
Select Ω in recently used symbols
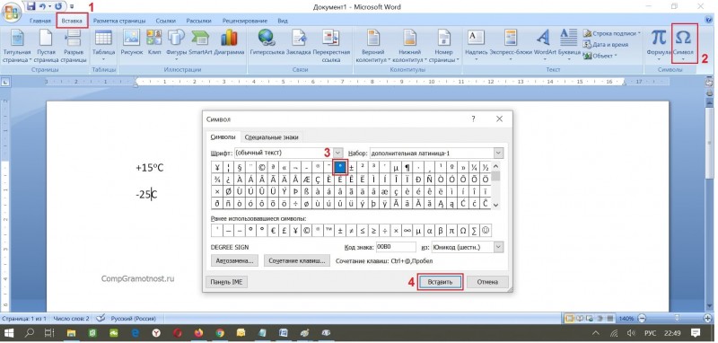click(463, 231)
